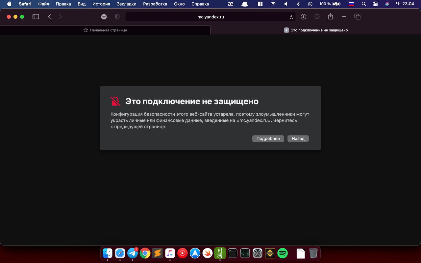Click the Назад button in the warning
This screenshot has width=421, height=263.
[x=298, y=139]
